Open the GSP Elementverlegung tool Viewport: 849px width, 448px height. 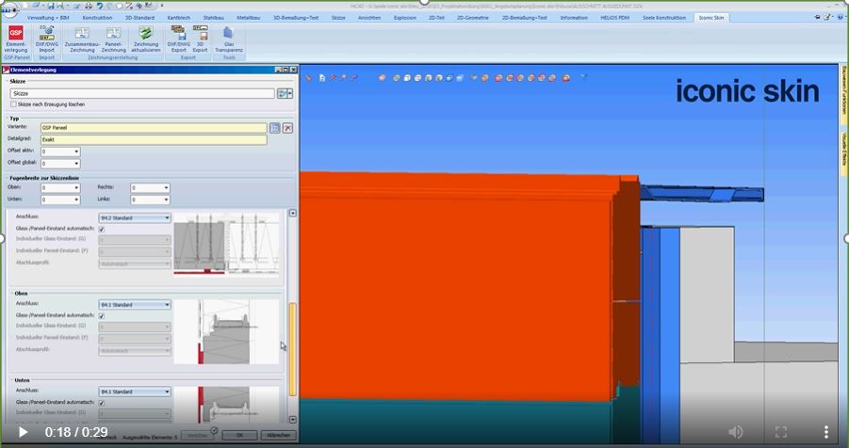coord(16,39)
